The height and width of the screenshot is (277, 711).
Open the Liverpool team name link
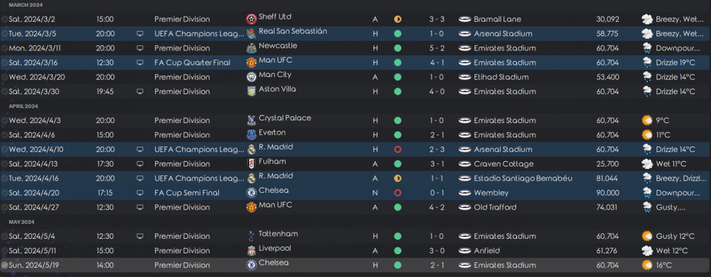(274, 248)
